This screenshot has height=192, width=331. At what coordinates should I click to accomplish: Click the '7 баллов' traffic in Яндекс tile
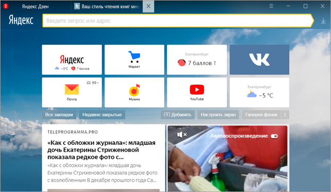pyautogui.click(x=80, y=69)
